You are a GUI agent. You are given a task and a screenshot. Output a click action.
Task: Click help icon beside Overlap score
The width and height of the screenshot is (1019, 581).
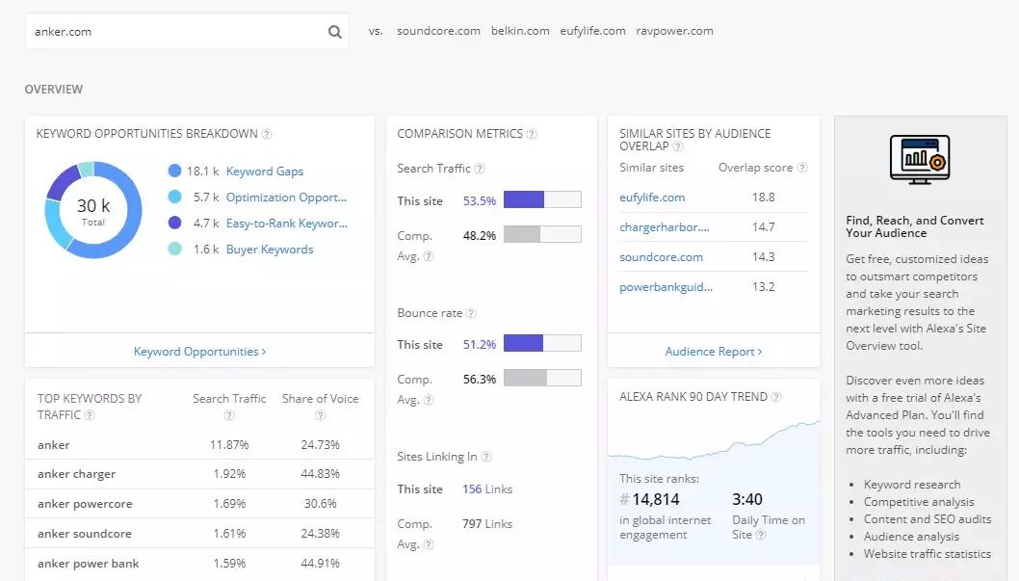pos(802,168)
